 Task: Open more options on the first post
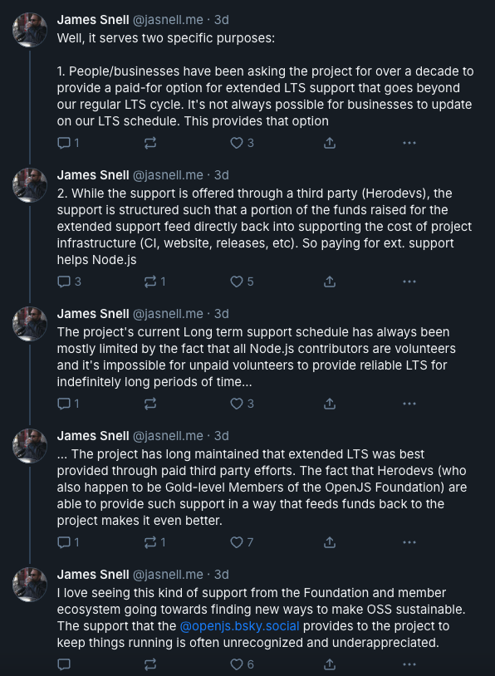tap(409, 143)
